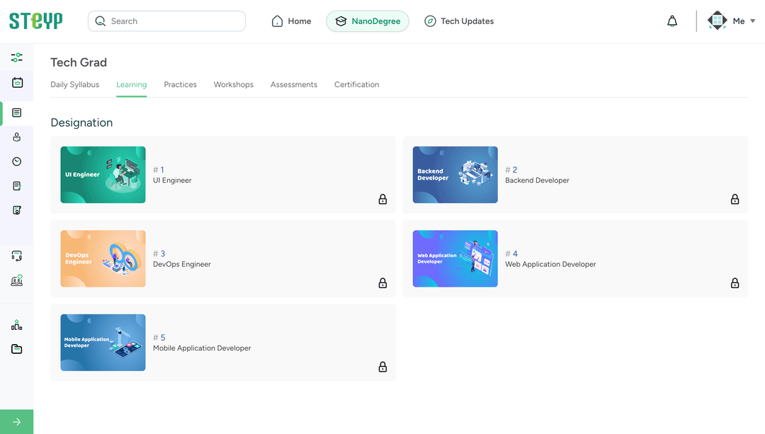Viewport: 765px width, 434px height.
Task: Expand the sidebar with green arrow button
Action: tap(16, 422)
